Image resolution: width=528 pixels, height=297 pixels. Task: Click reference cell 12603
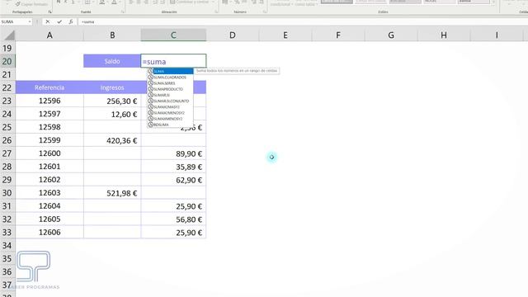(49, 192)
